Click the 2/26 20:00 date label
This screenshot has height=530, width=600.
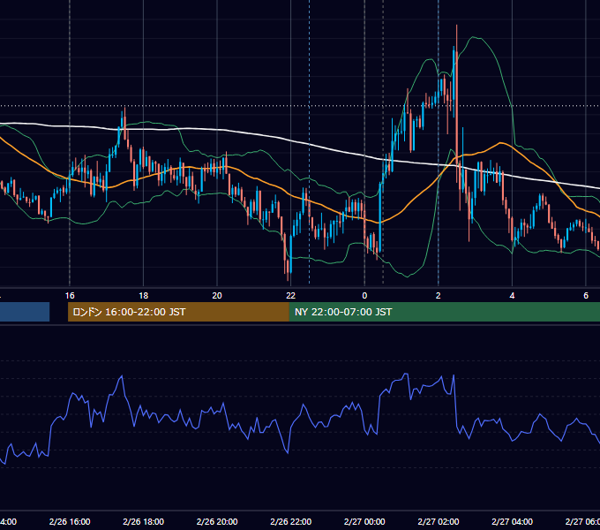(x=217, y=521)
